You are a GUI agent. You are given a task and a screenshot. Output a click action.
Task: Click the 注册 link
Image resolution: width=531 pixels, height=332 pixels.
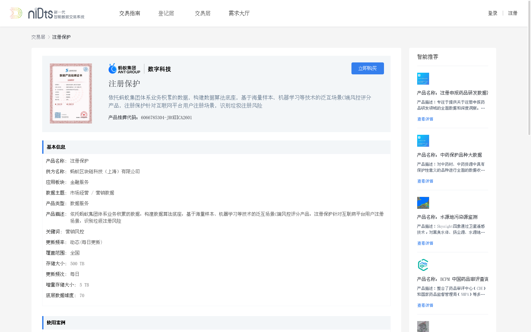(513, 13)
